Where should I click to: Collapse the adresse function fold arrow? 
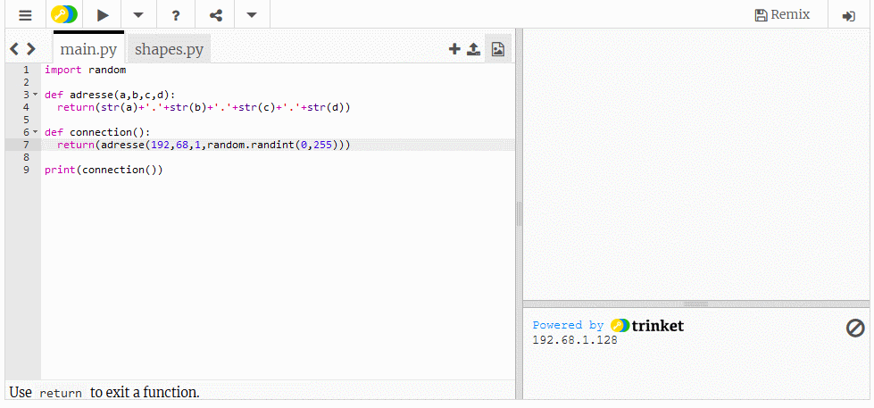pyautogui.click(x=35, y=95)
